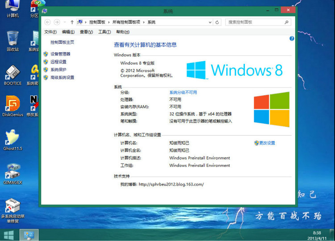This screenshot has width=335, height=241.
Task: Open the 查看(V) menu
Action: click(x=86, y=32)
